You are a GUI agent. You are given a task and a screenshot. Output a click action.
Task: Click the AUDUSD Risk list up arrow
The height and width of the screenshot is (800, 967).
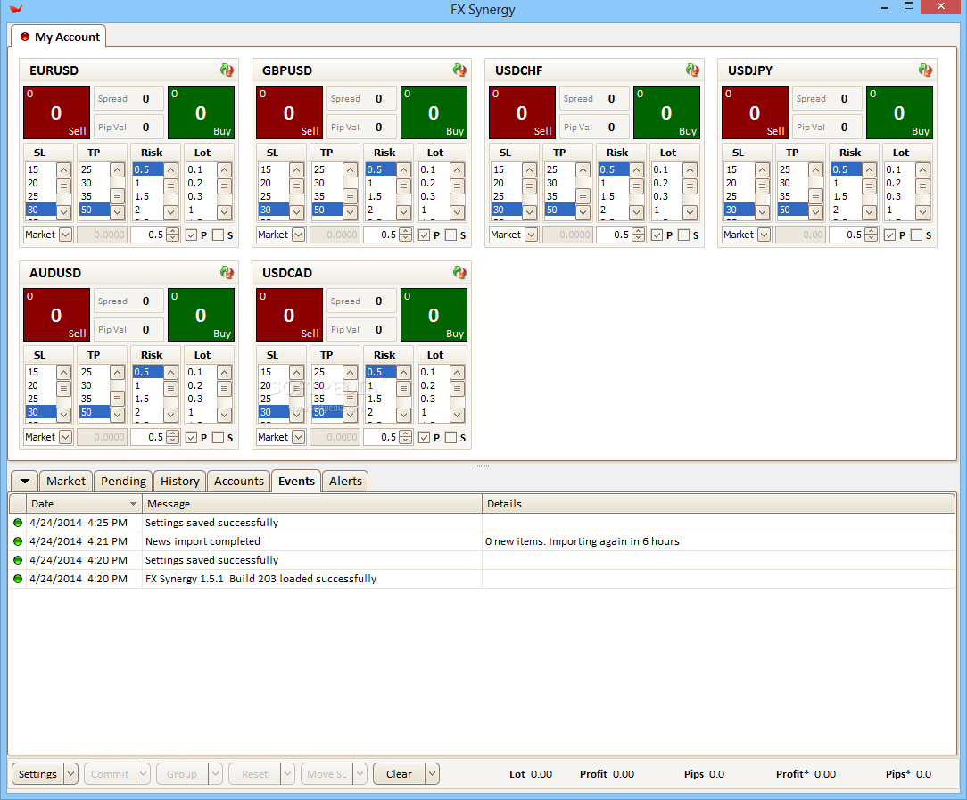coord(170,372)
